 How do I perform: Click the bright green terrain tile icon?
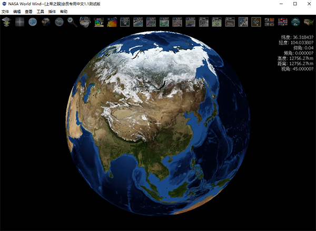point(216,22)
